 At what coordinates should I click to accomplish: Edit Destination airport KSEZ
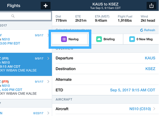click(150, 69)
